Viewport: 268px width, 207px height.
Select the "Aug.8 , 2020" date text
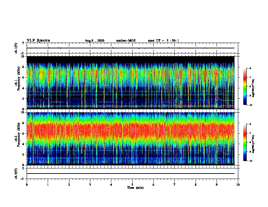tap(94, 41)
